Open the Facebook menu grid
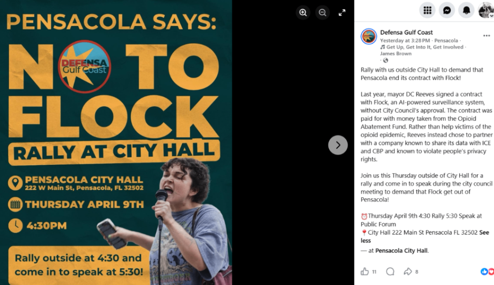The width and height of the screenshot is (494, 285). 427,10
